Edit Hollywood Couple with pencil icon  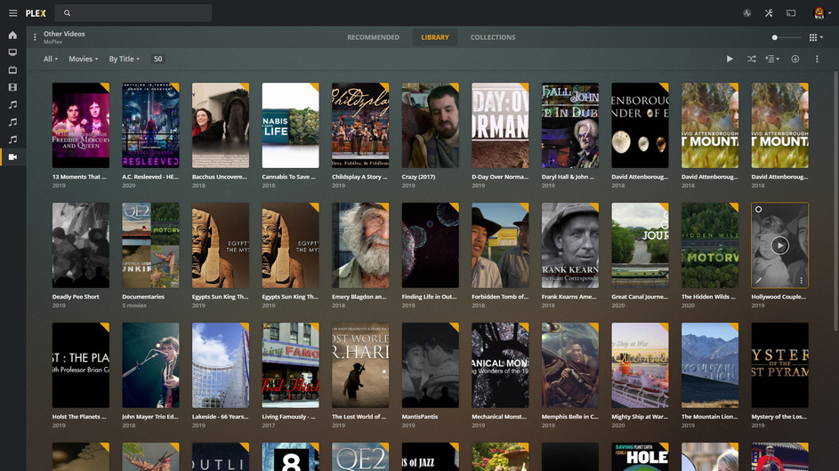point(758,280)
